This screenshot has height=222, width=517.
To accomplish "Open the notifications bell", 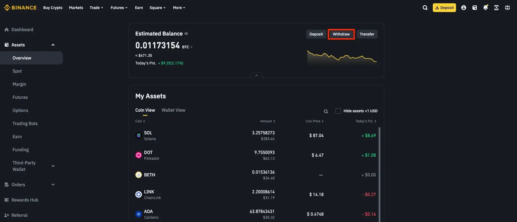I will tap(486, 8).
